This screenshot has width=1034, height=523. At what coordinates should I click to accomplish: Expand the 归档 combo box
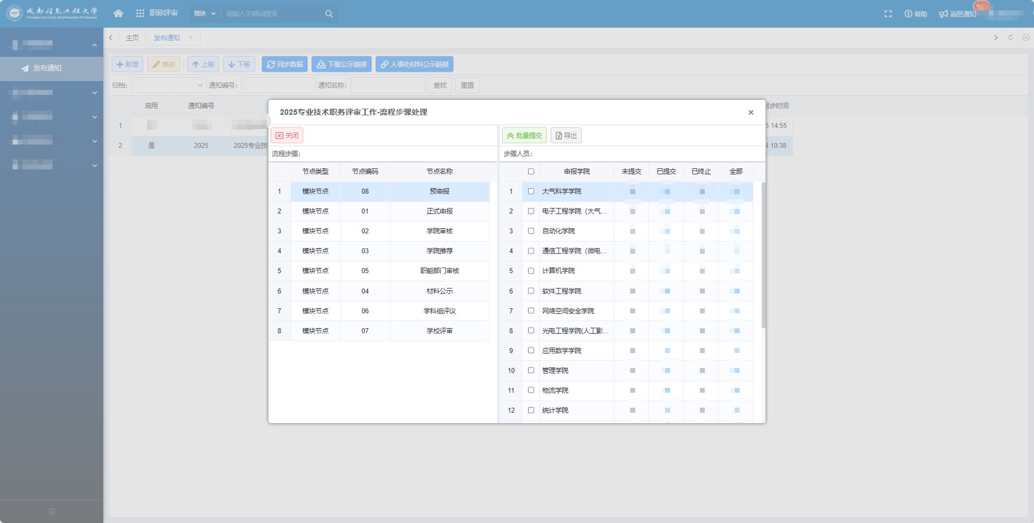tap(169, 86)
